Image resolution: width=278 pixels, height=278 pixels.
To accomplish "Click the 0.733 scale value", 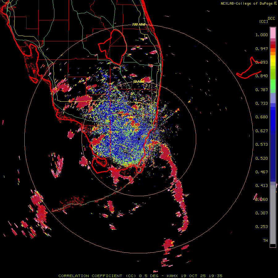I will point(262,103).
